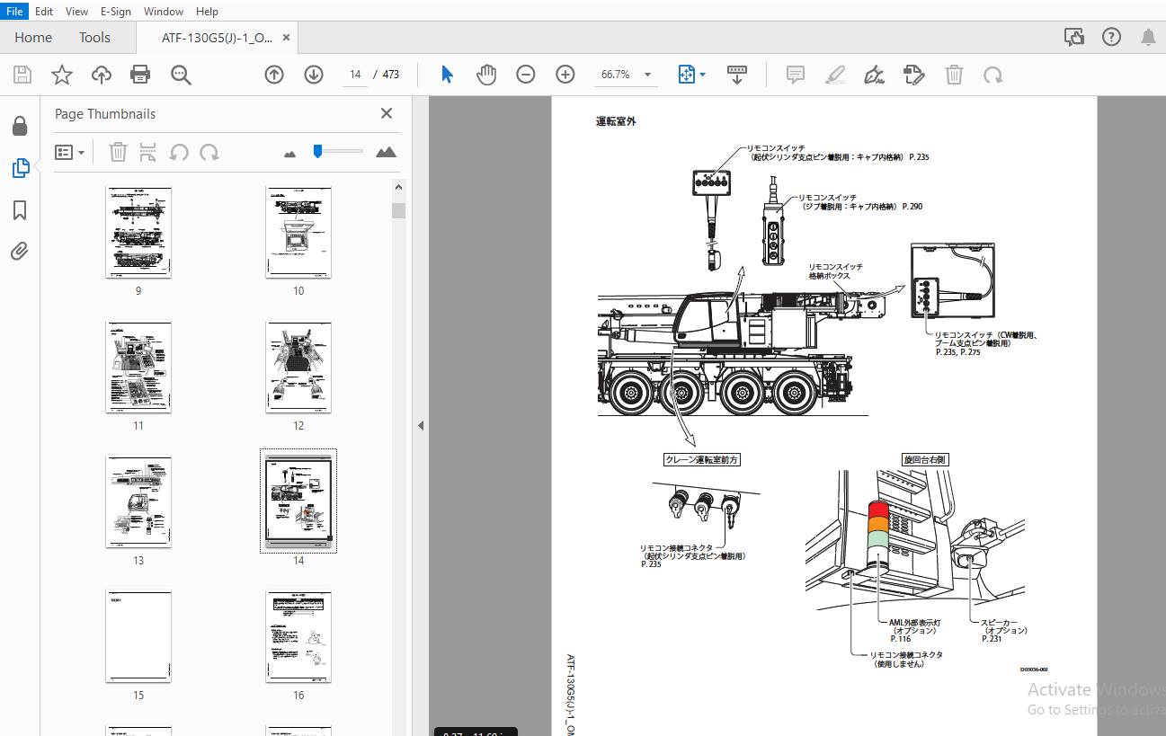Switch to the Home tab
This screenshot has width=1166, height=736.
pyautogui.click(x=33, y=38)
